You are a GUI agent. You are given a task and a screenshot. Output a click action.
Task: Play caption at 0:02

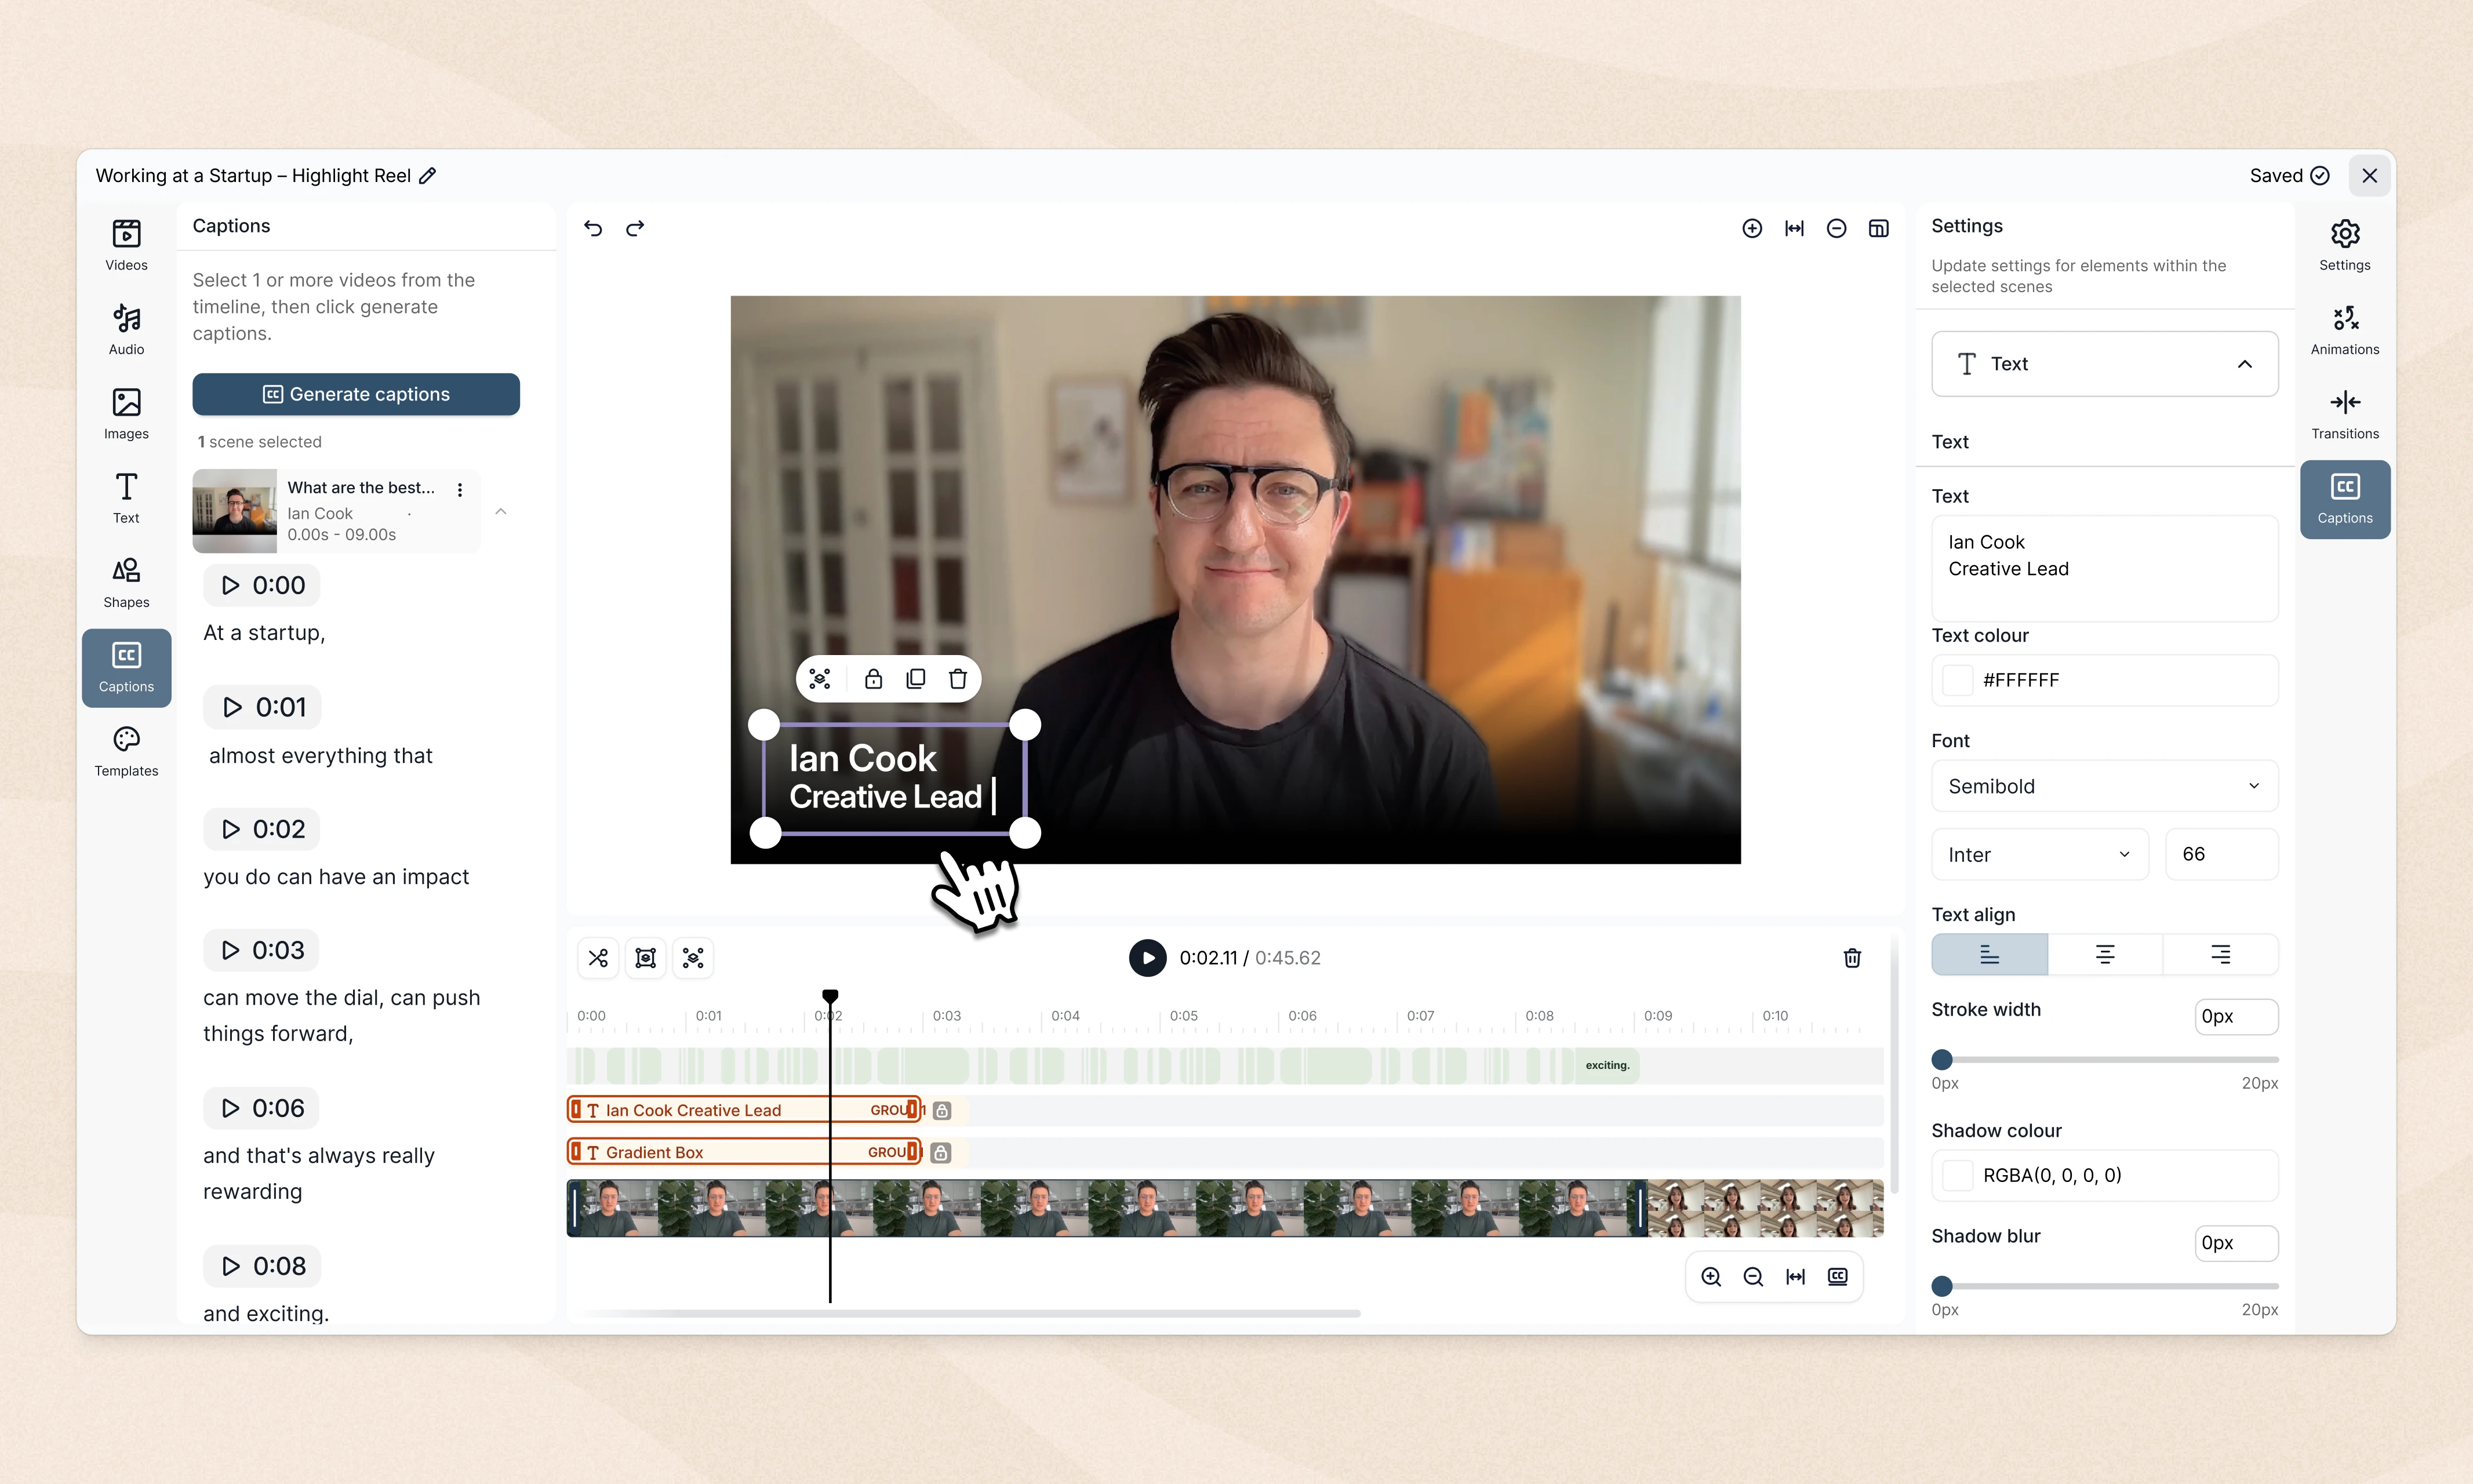pos(262,829)
